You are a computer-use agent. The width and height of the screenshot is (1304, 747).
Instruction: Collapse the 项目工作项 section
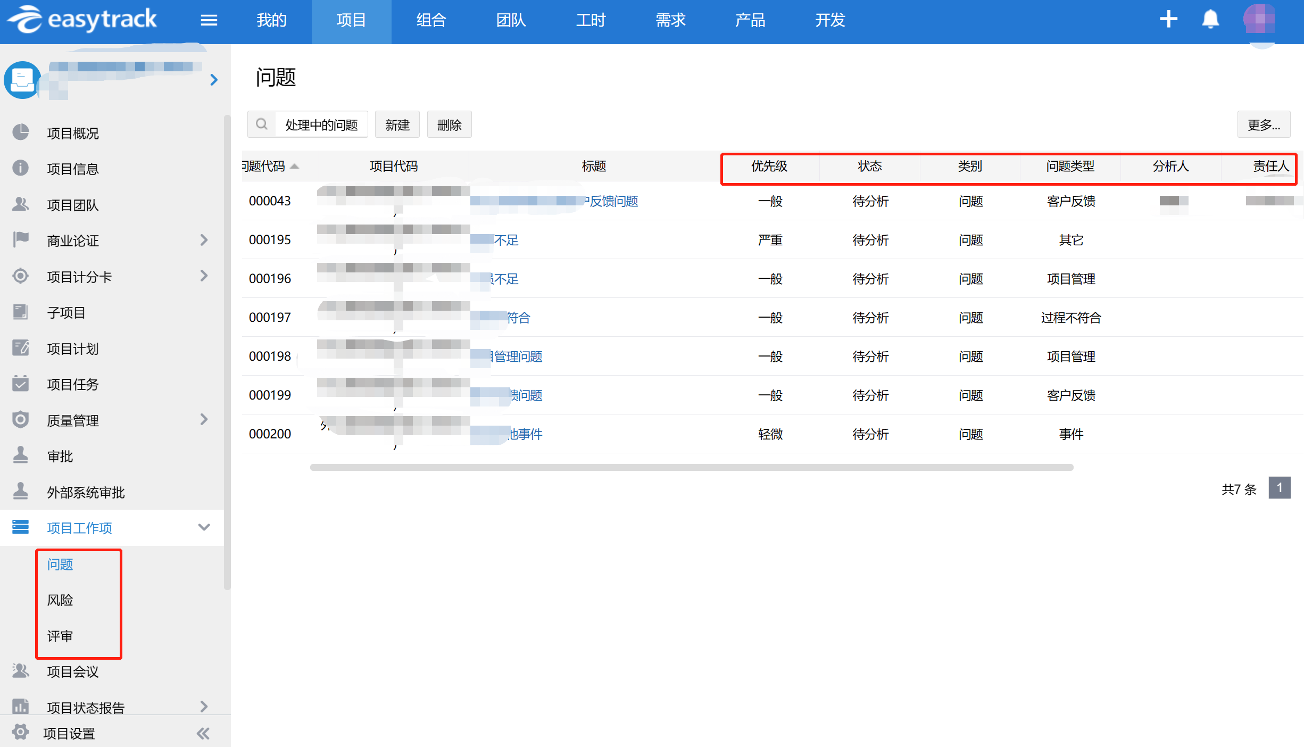[x=204, y=527]
